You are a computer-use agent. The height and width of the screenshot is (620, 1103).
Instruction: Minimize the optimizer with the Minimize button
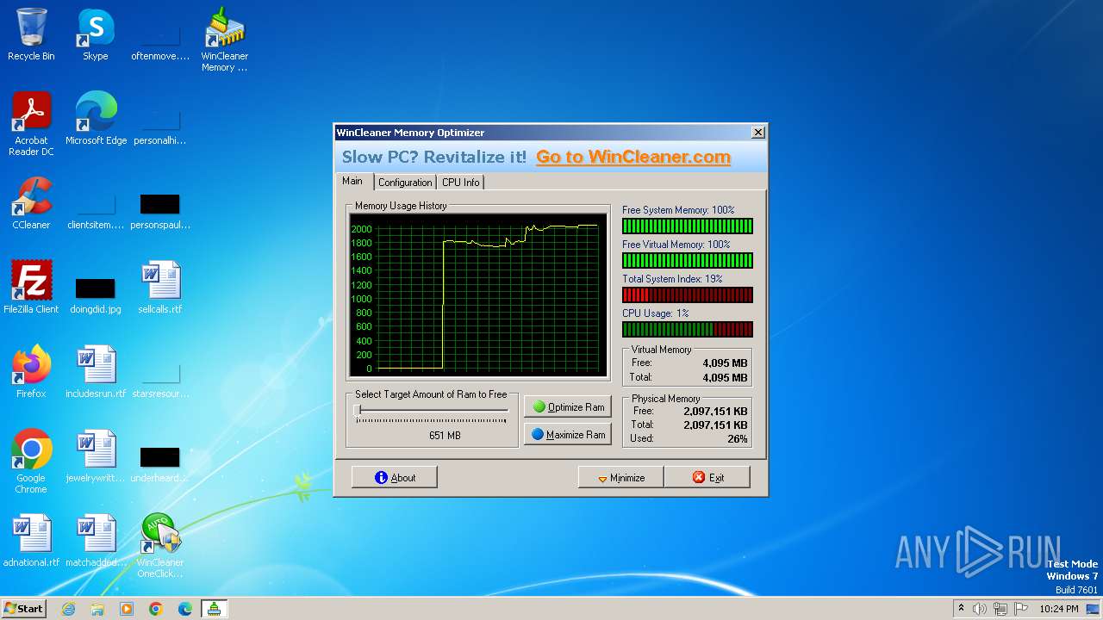620,478
